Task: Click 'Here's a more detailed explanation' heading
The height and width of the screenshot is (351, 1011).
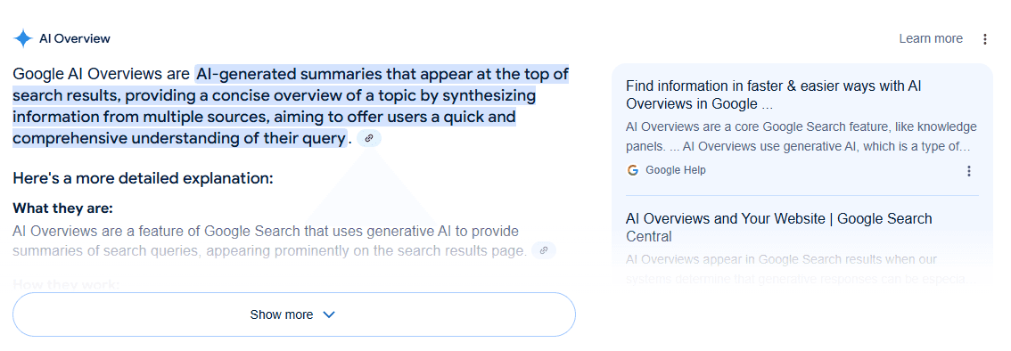Action: point(144,178)
